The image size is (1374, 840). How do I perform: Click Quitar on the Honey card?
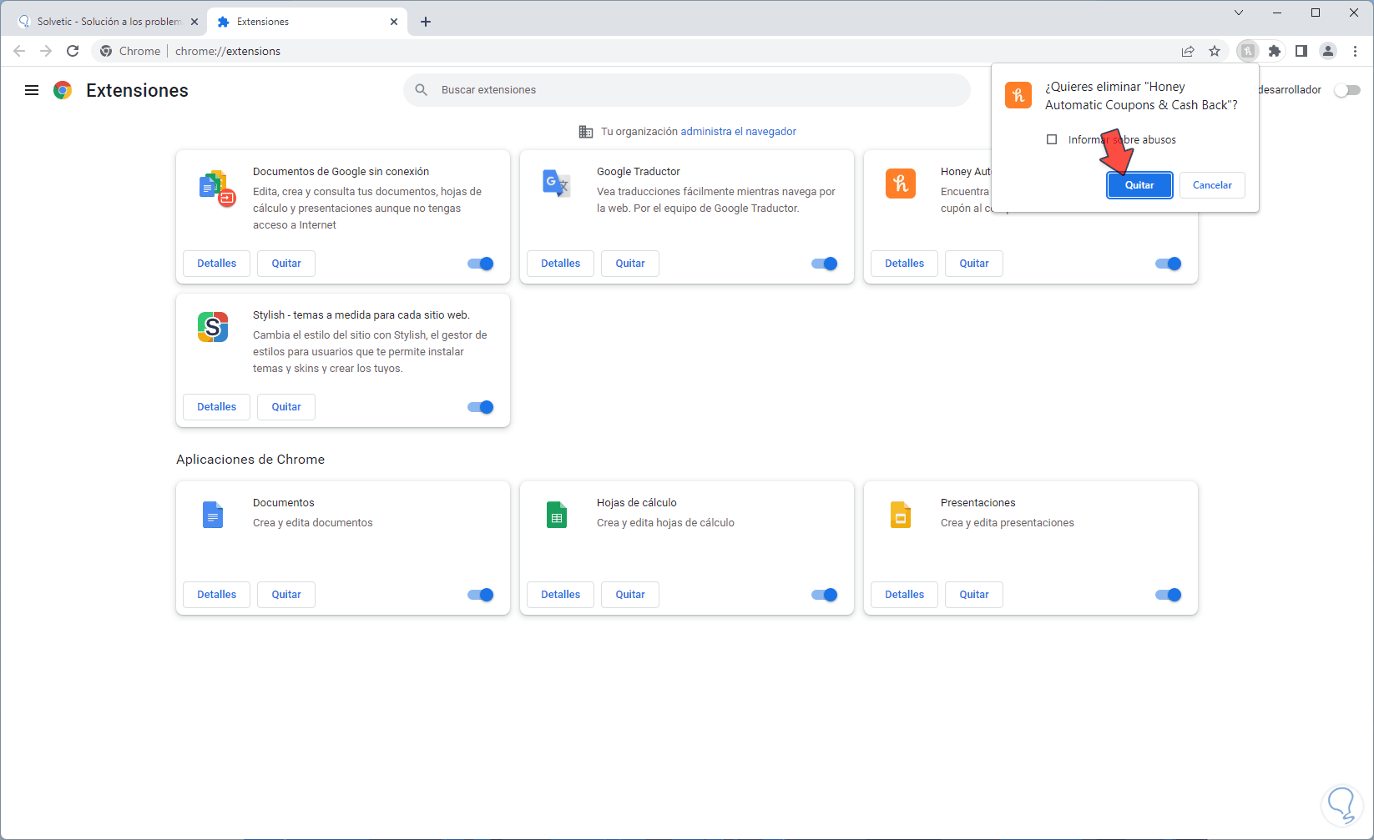974,264
